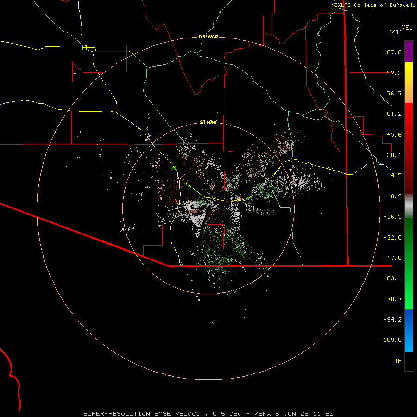Select the -94.2 velocity scale value
The image size is (417, 417).
392,320
